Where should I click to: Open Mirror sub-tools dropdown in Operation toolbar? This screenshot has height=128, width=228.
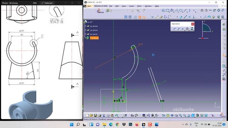point(189,30)
